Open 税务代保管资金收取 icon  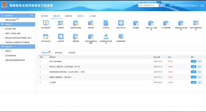point(196,23)
